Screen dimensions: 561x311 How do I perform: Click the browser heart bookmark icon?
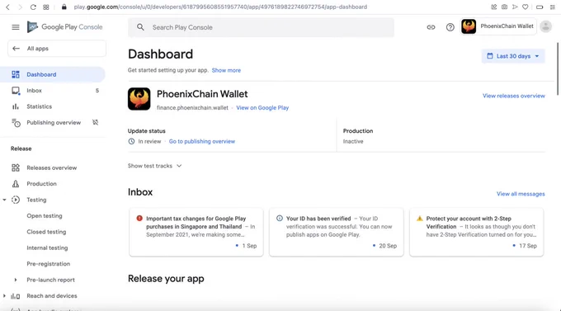coord(525,7)
